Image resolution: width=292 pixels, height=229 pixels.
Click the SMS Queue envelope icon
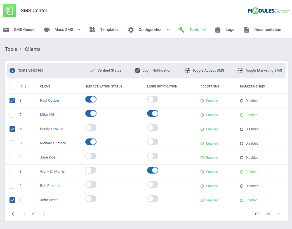click(x=6, y=30)
